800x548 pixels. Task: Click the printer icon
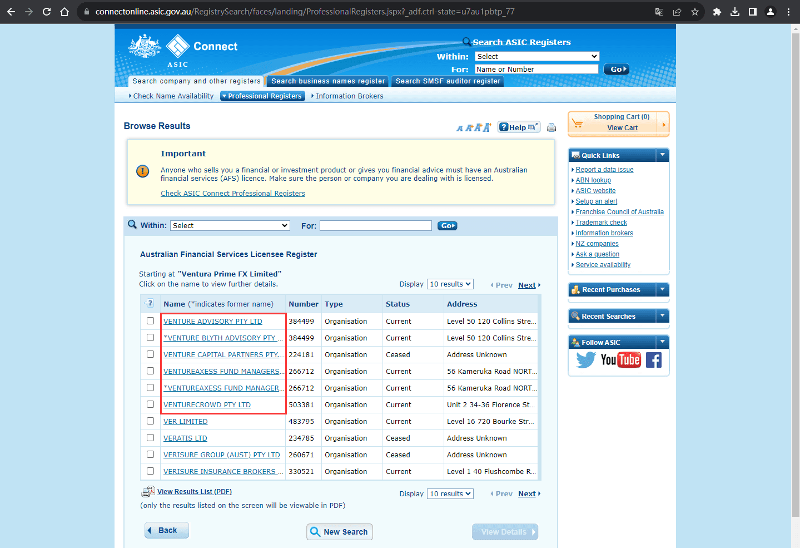coord(551,127)
